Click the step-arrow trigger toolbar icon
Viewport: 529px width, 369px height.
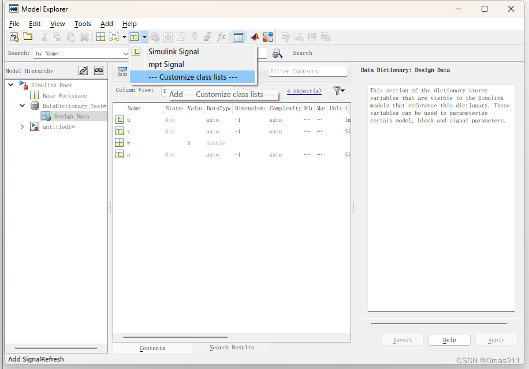[208, 37]
